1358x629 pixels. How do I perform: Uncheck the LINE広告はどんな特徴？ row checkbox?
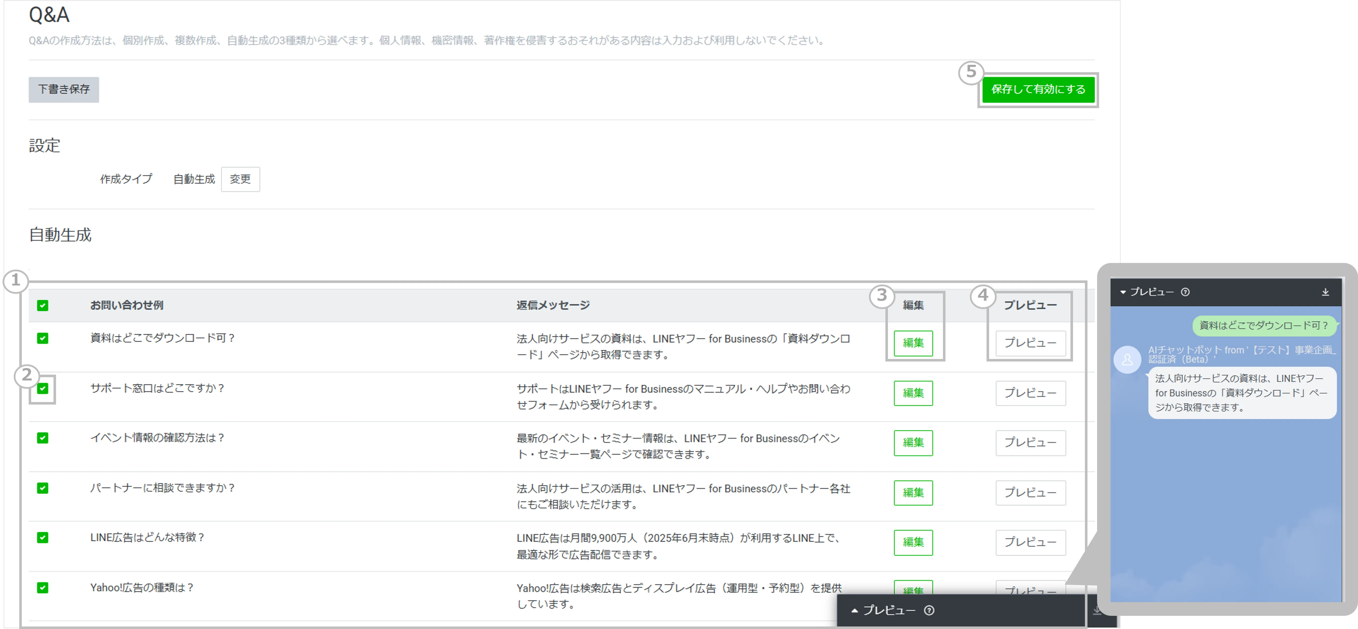[43, 537]
